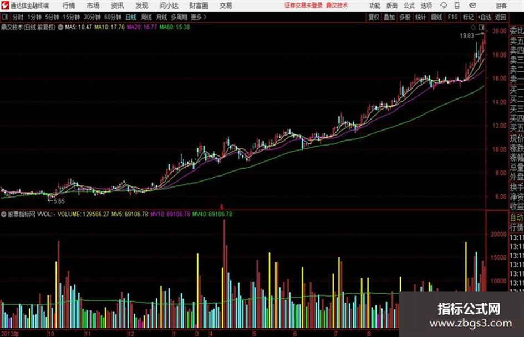Open the 多周期 multi-period view
The image size is (524, 337).
coord(179,17)
